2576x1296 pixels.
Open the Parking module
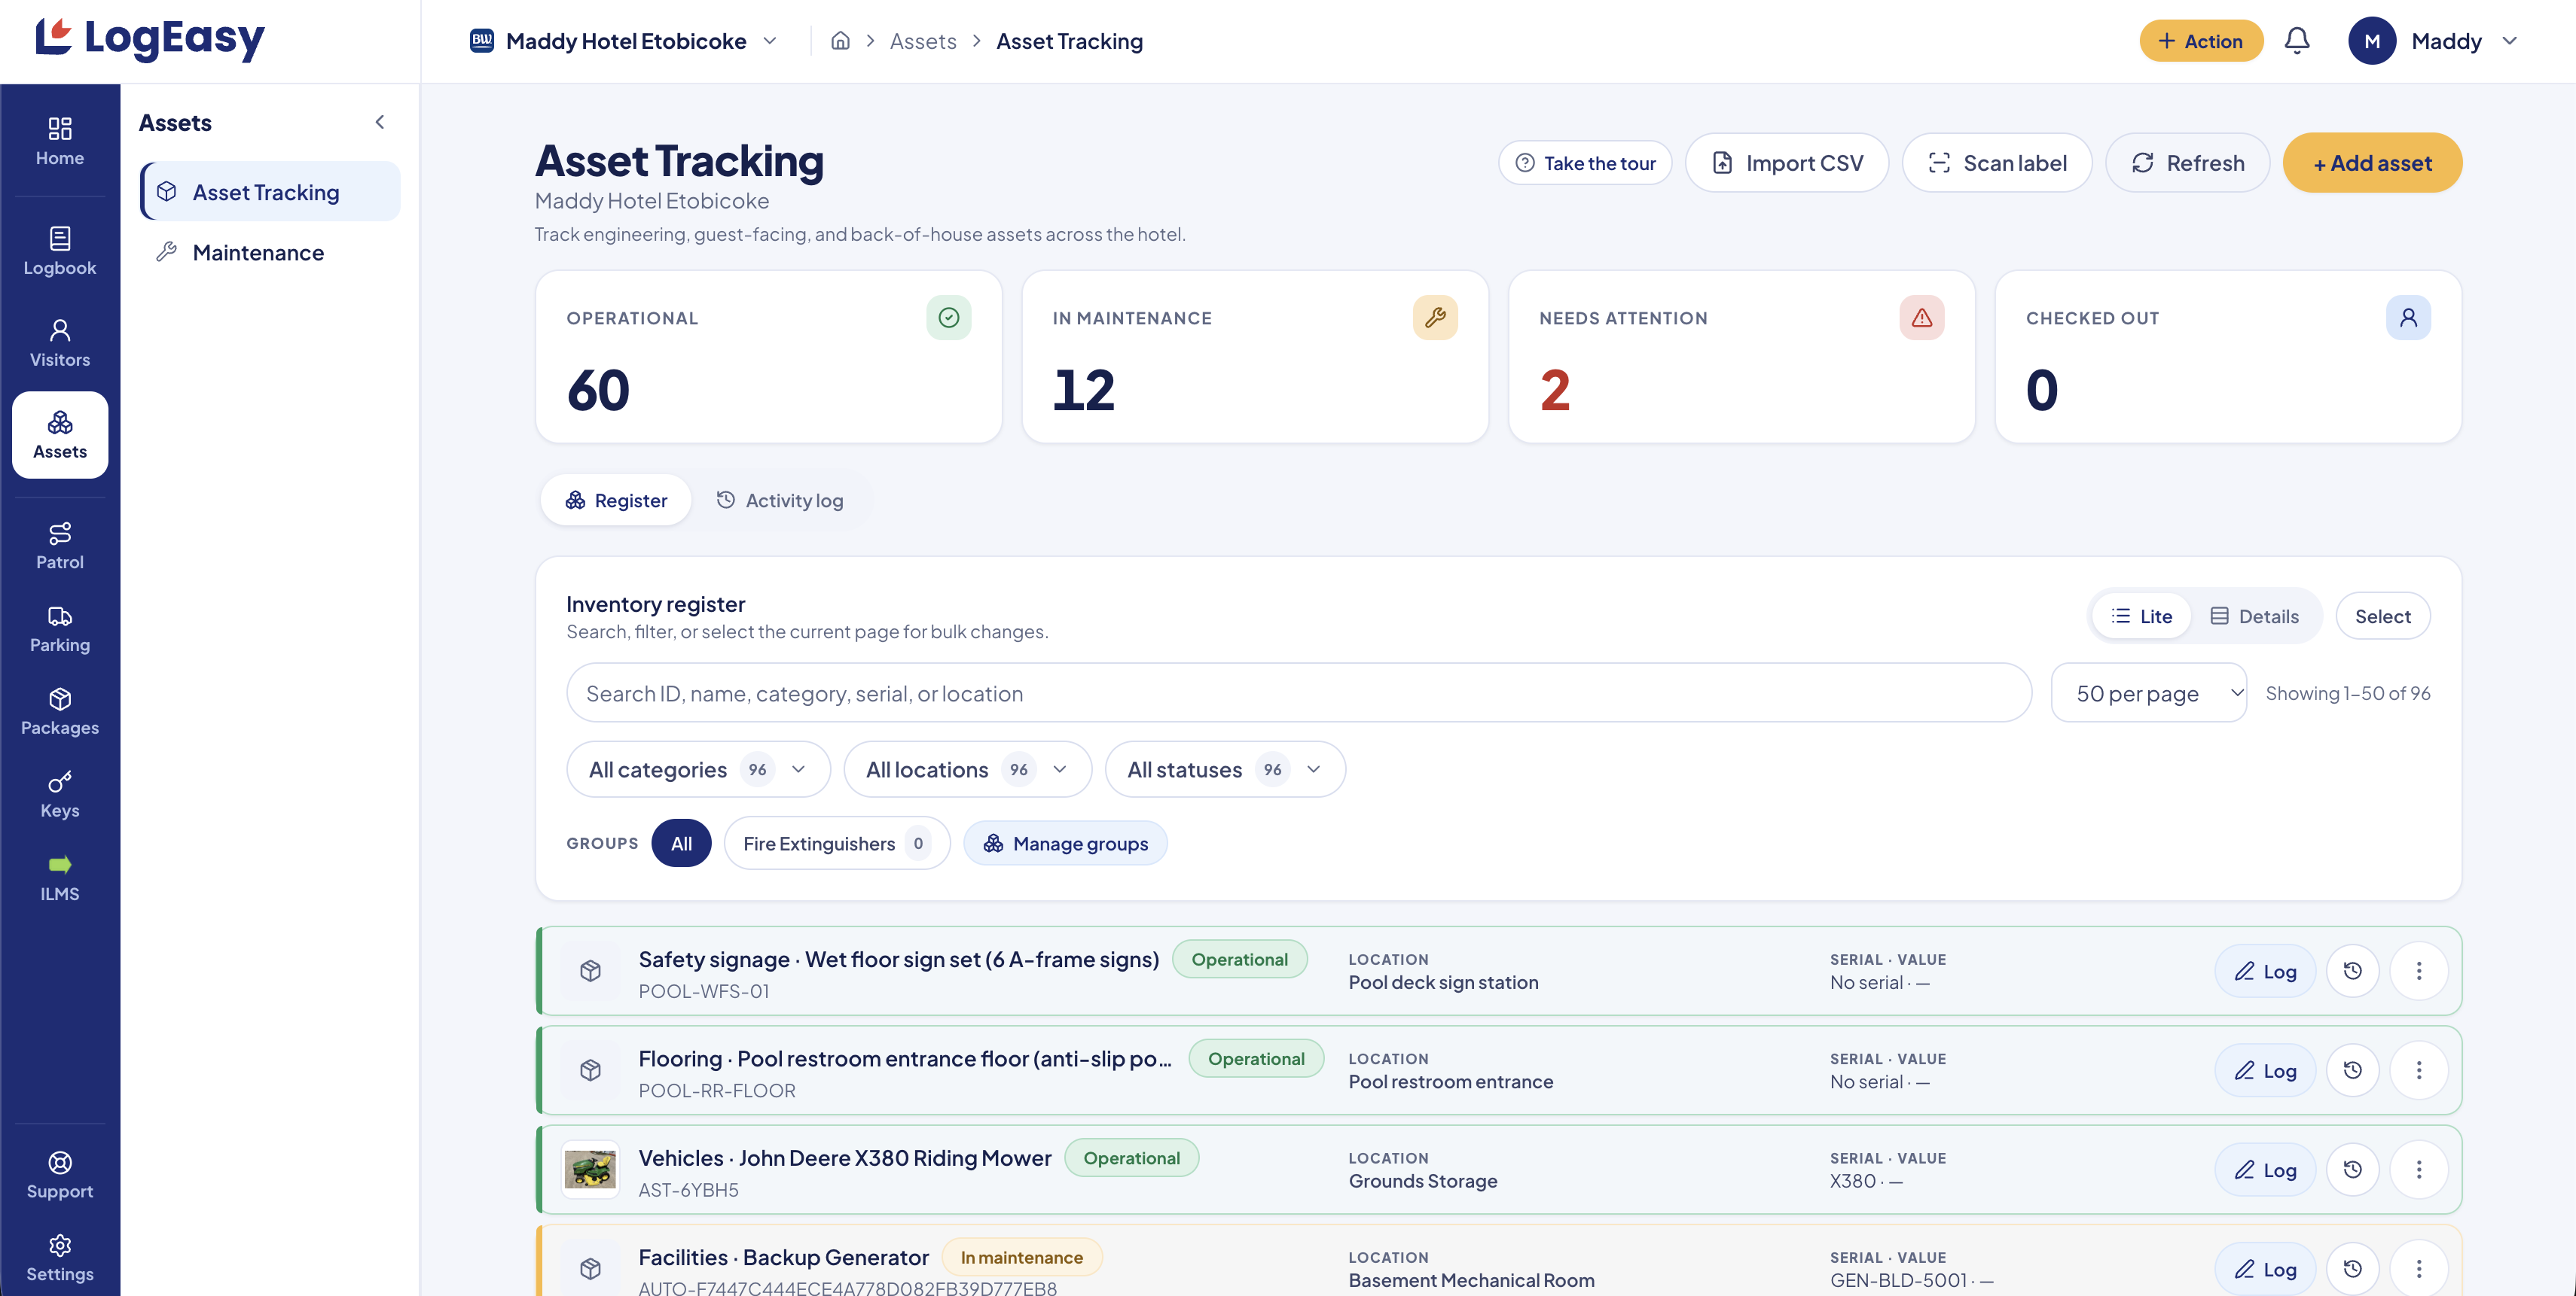[60, 628]
